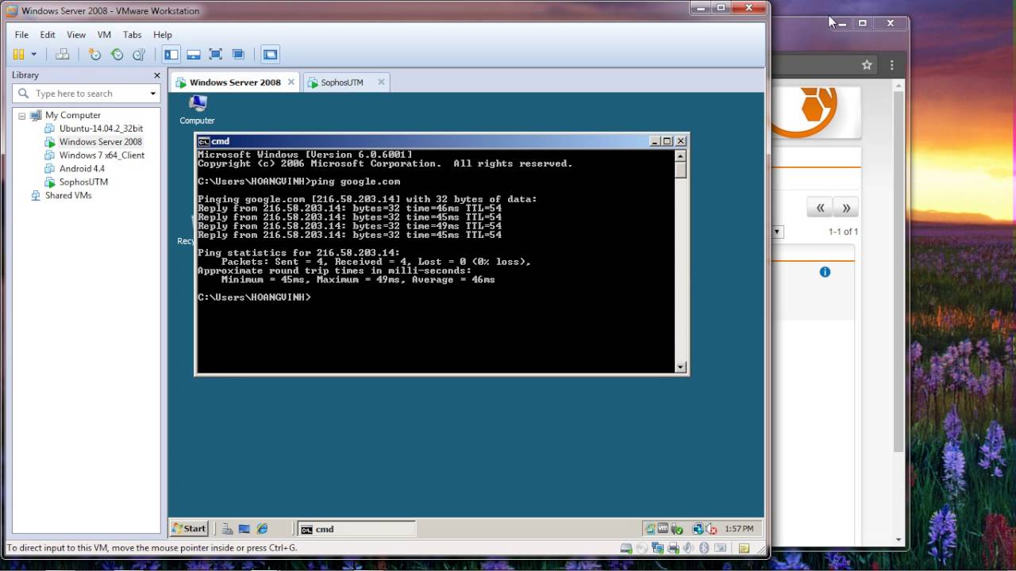Collapse the My Computer tree node
The image size is (1016, 571).
click(x=21, y=116)
